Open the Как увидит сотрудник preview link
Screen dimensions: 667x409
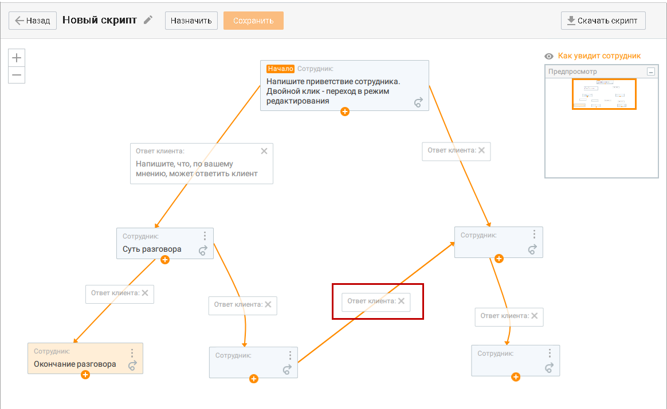tap(599, 55)
